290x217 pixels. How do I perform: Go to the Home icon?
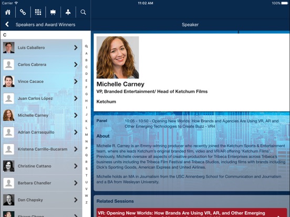(8, 12)
